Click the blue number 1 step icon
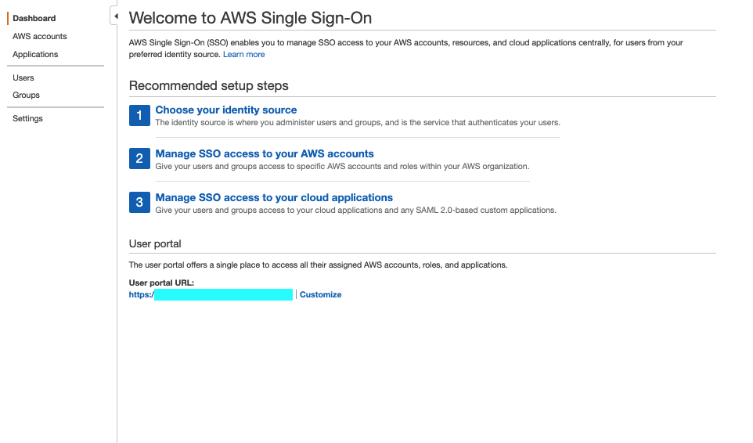This screenshot has width=753, height=443. 139,115
